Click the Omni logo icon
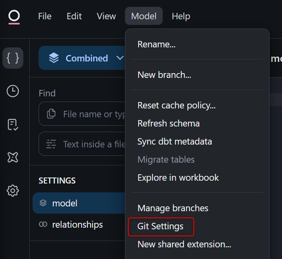 tap(14, 16)
